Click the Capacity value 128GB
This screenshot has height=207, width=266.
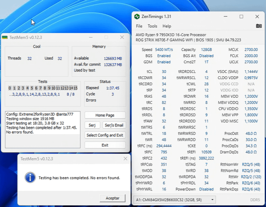(x=206, y=50)
